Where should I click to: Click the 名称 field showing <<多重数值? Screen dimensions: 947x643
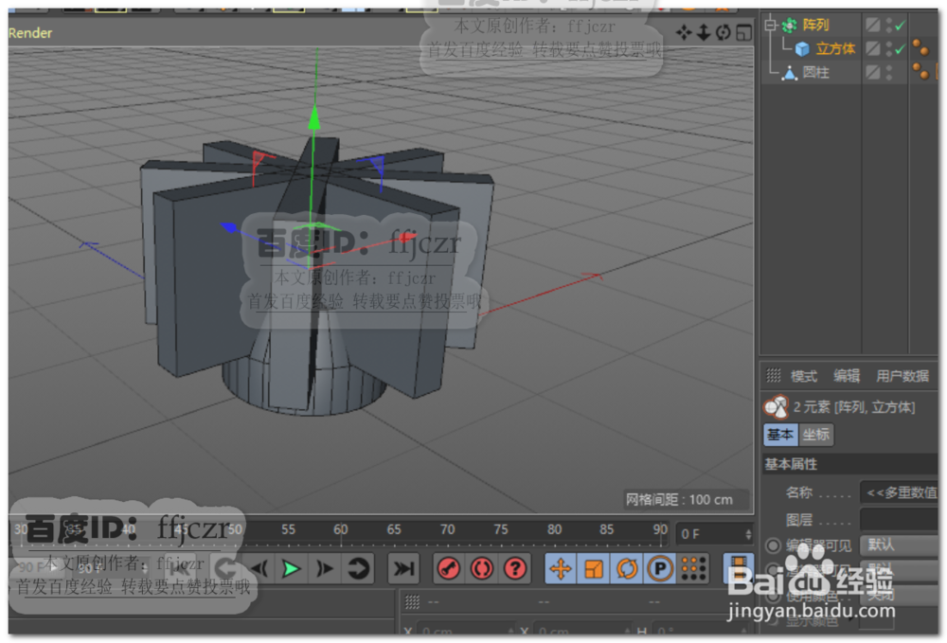pos(899,492)
